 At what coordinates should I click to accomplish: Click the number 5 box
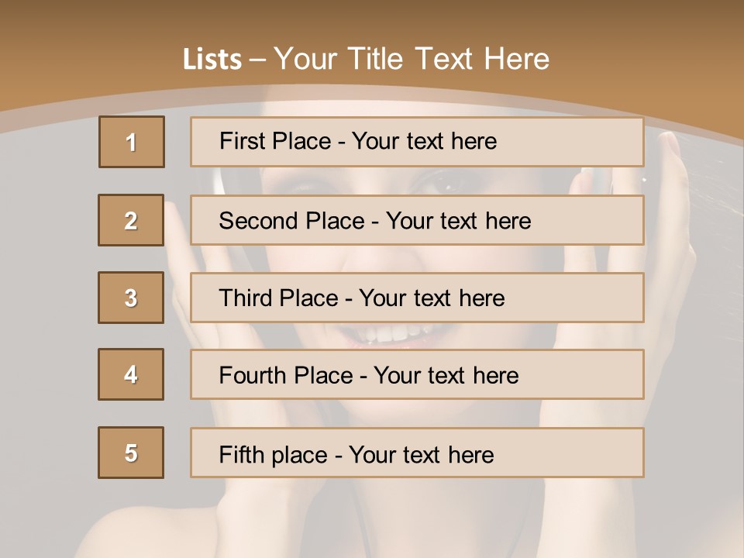[x=131, y=453]
